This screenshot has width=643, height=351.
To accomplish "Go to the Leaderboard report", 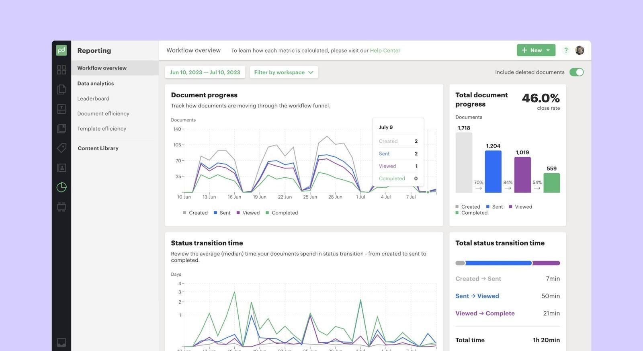I will tap(93, 99).
